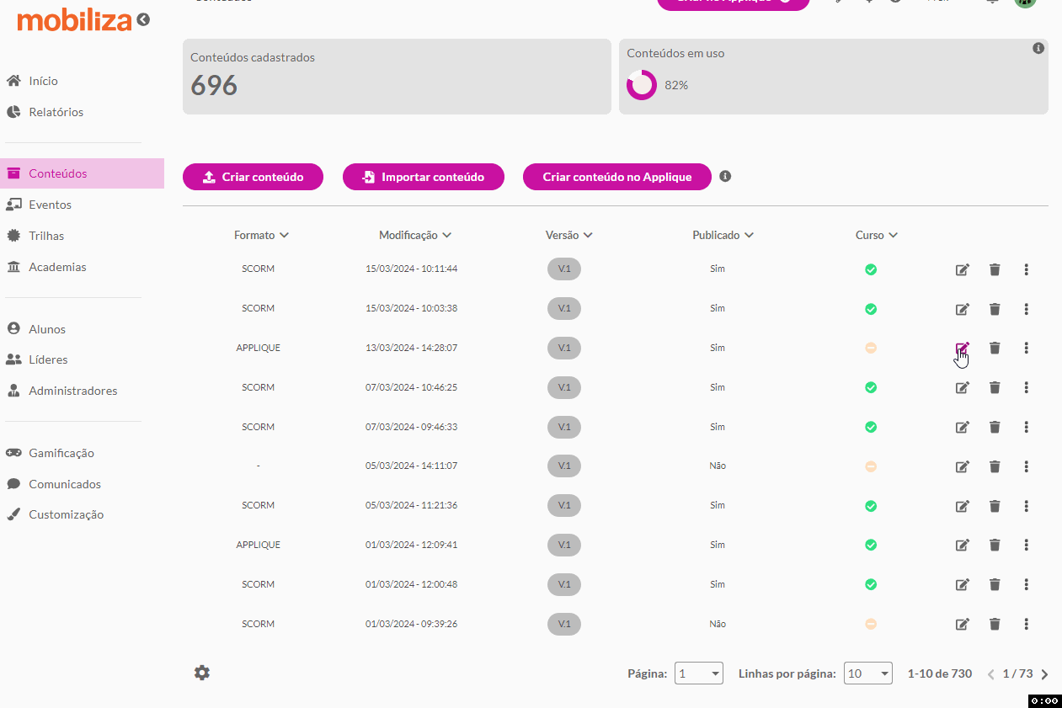Delete the row modified 15/03/2024 - 10:03:38
Screen dimensions: 1062x708
pos(995,309)
